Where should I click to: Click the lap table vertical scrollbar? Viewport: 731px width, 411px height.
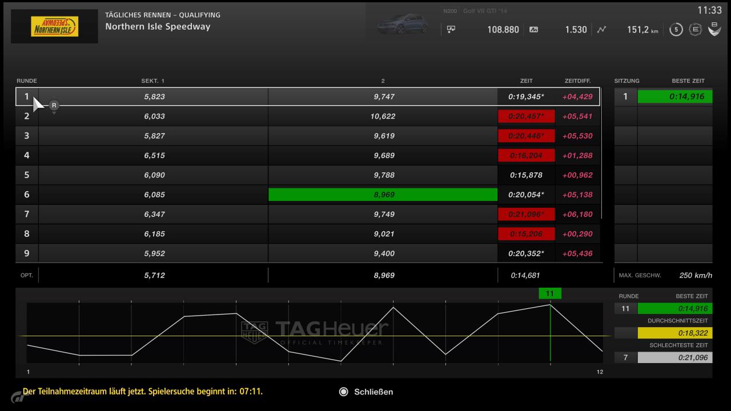tap(601, 154)
